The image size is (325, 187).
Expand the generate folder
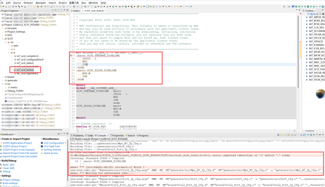(x=3, y=80)
